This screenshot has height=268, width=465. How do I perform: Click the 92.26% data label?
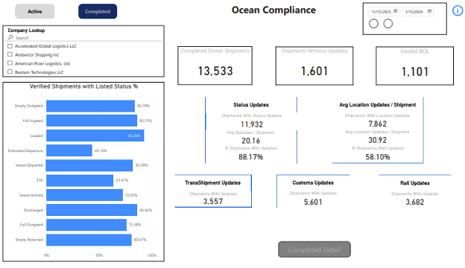134,135
